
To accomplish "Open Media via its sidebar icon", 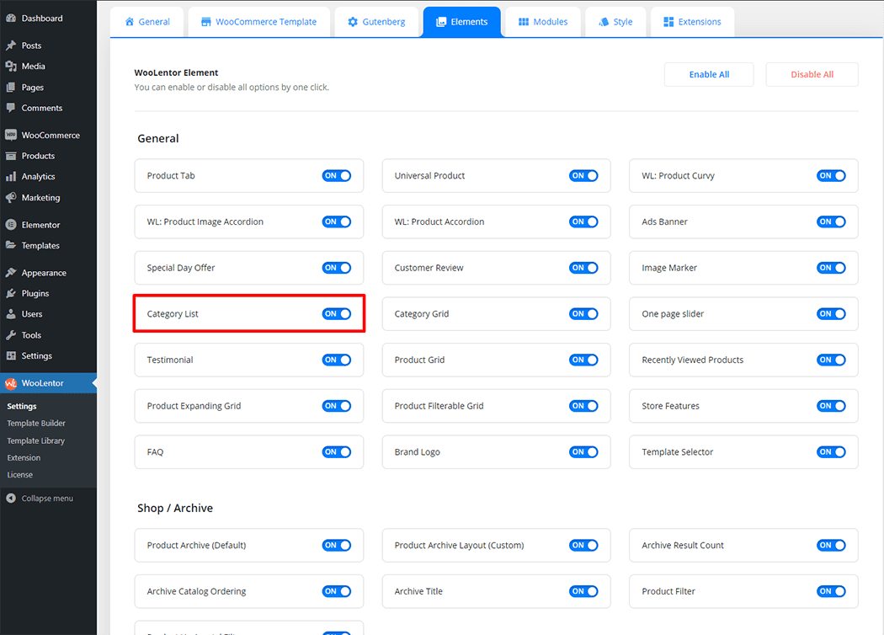I will pos(11,67).
